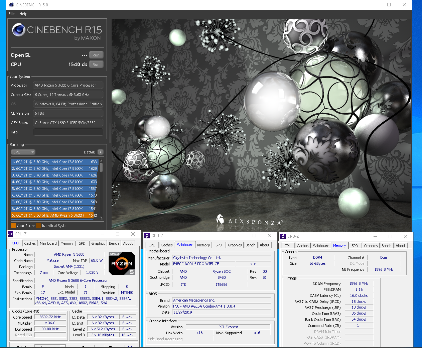Open Graphics tab in CPU window

coord(98,243)
